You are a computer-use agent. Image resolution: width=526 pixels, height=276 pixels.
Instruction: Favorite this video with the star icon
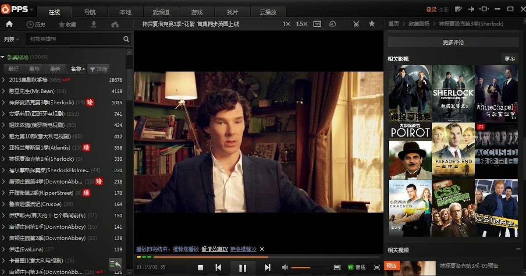click(372, 24)
